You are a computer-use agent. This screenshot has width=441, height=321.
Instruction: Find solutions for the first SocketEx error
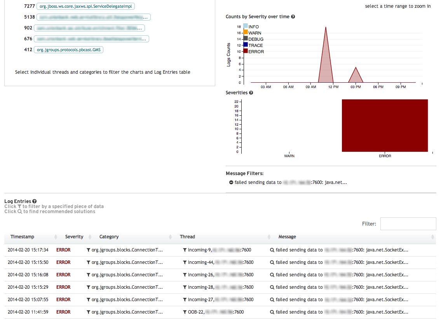coord(272,250)
